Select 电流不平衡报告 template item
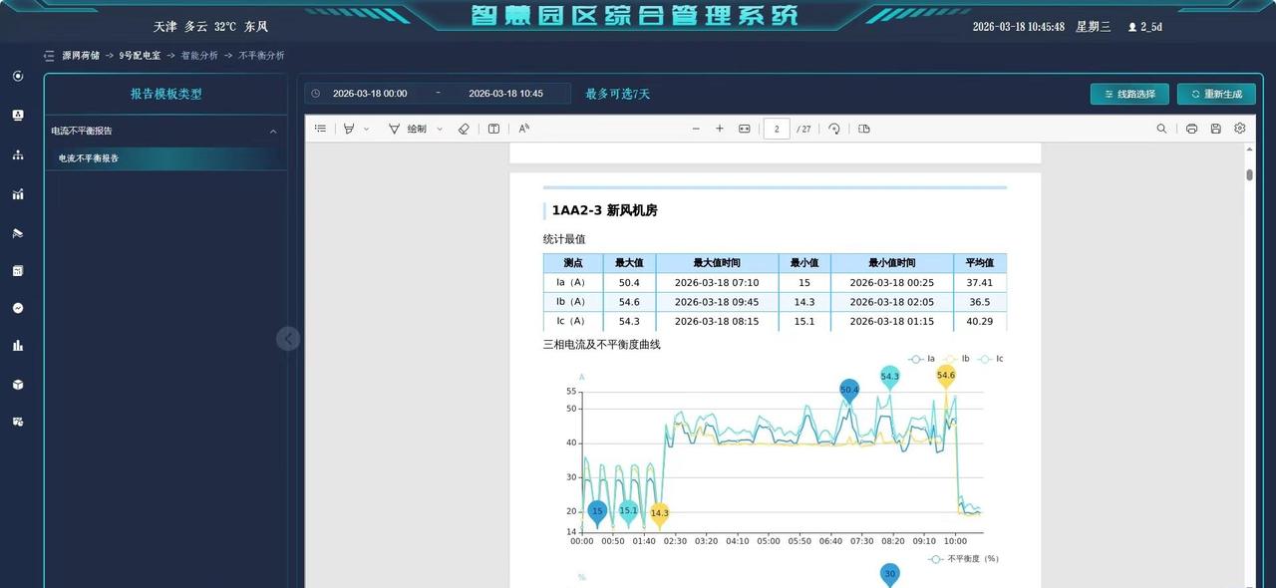This screenshot has height=588, width=1276. tap(166, 157)
